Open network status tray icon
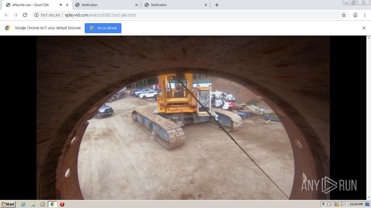The height and width of the screenshot is (208, 371). [x=336, y=204]
